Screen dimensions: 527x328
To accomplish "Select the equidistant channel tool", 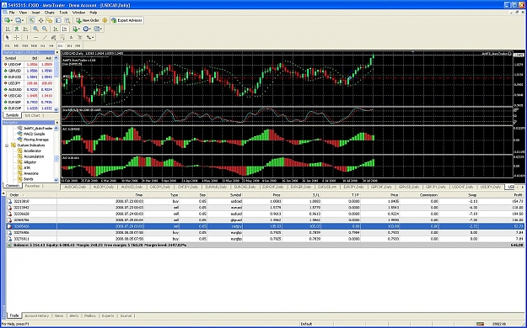I will [x=53, y=37].
